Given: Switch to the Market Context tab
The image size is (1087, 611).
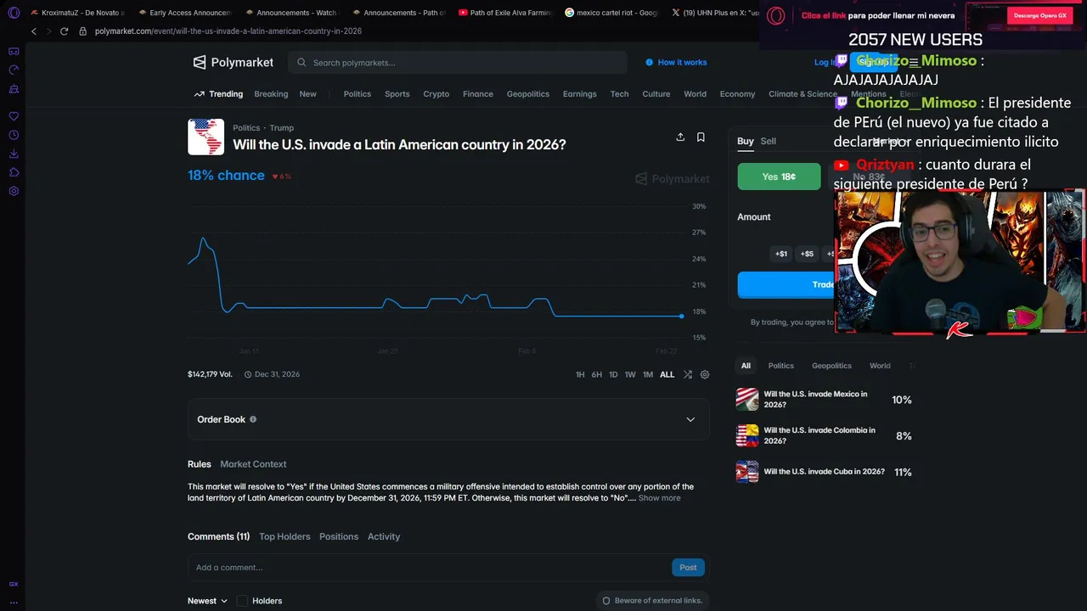Looking at the screenshot, I should 253,464.
